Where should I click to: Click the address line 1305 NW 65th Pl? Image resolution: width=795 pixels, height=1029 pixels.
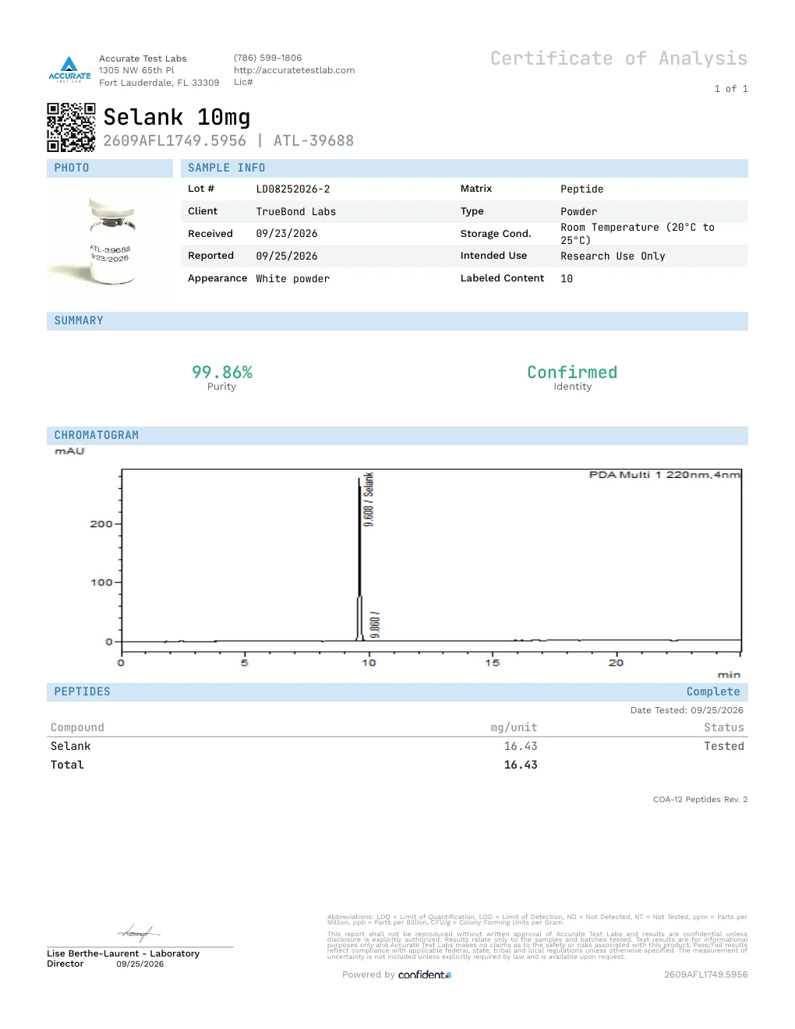136,70
